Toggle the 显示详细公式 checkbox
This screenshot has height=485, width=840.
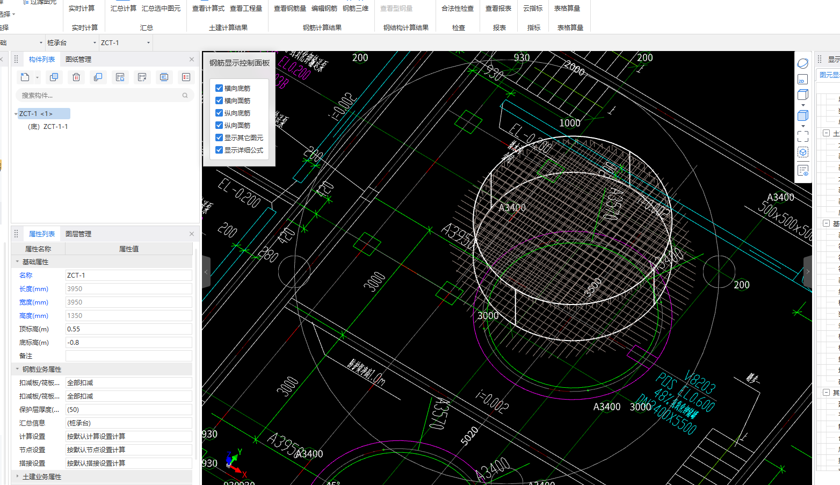point(219,150)
